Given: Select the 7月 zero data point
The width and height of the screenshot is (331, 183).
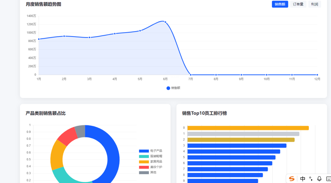Looking at the screenshot, I should (191, 75).
